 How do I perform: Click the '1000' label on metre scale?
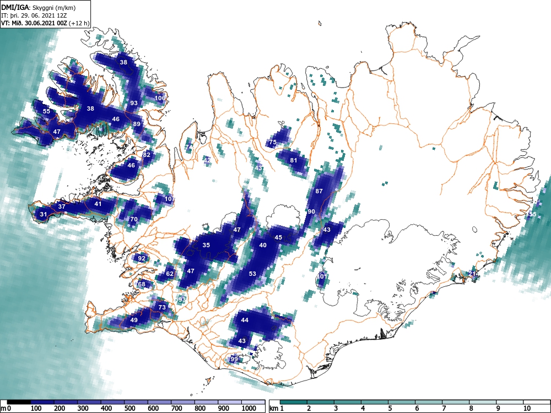(249, 409)
